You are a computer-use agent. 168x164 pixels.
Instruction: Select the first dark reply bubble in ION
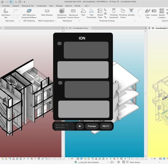pyautogui.click(x=86, y=50)
